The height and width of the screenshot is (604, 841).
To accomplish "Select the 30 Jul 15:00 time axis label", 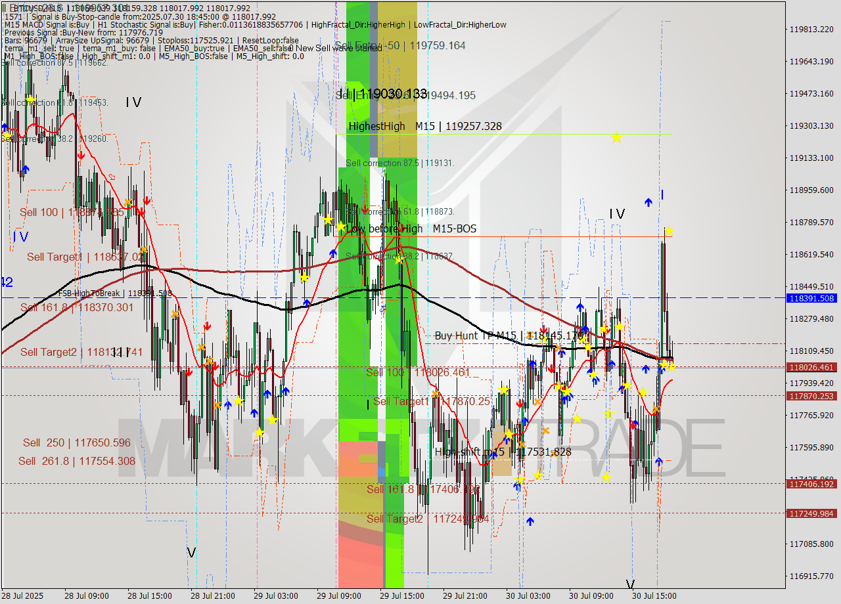I will (x=654, y=596).
